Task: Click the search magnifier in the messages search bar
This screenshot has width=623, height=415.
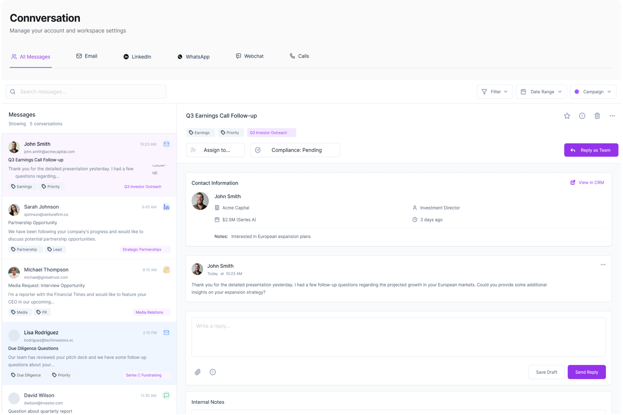Action: pos(13,92)
